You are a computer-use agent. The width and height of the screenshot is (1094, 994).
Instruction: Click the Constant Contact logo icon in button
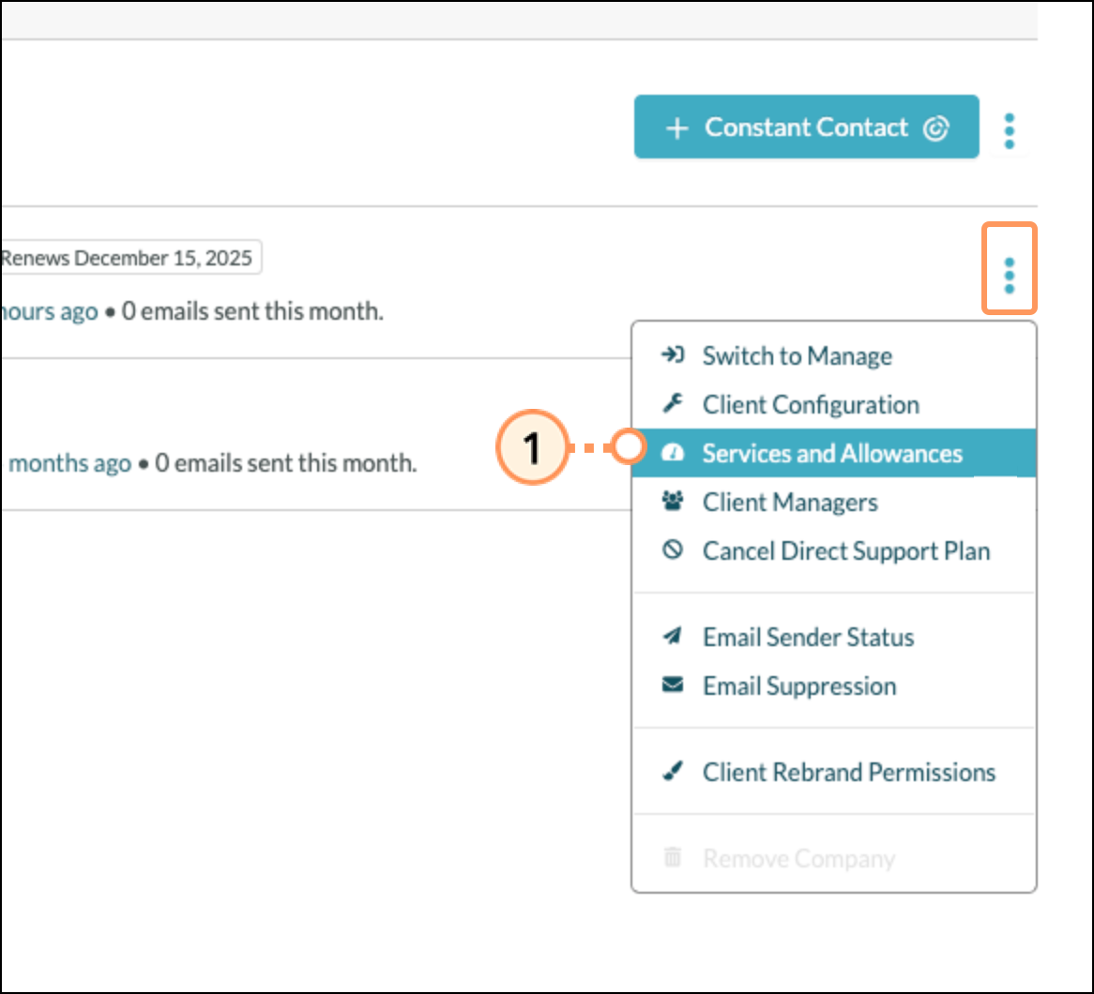coord(935,128)
